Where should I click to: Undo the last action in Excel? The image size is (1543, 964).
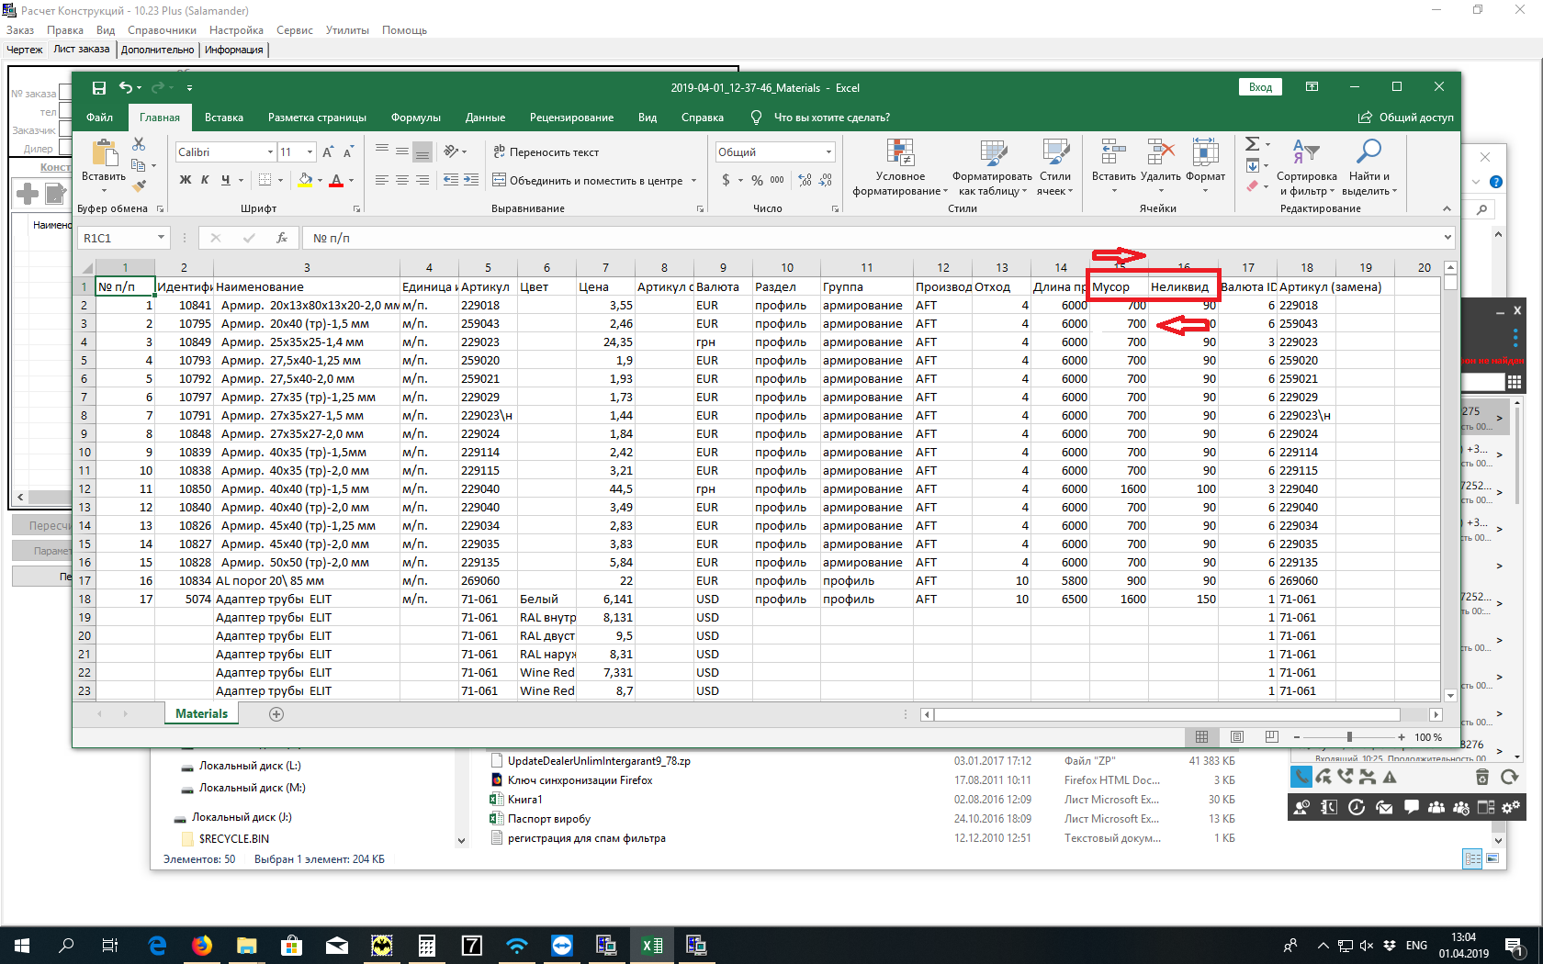(x=126, y=88)
